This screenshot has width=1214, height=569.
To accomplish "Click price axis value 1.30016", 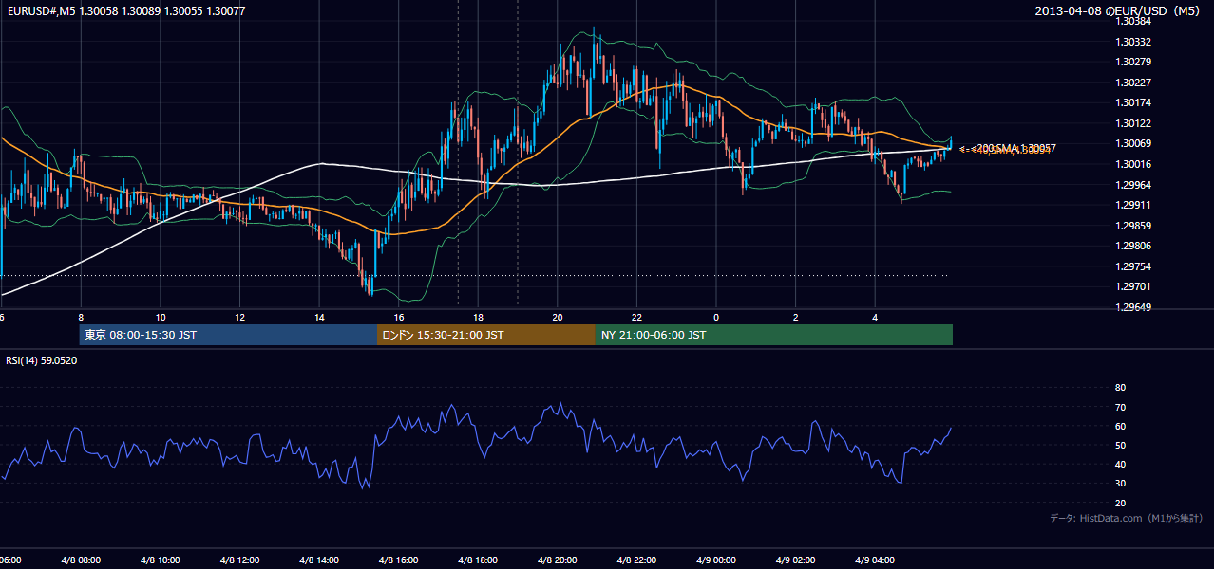I will (1133, 164).
